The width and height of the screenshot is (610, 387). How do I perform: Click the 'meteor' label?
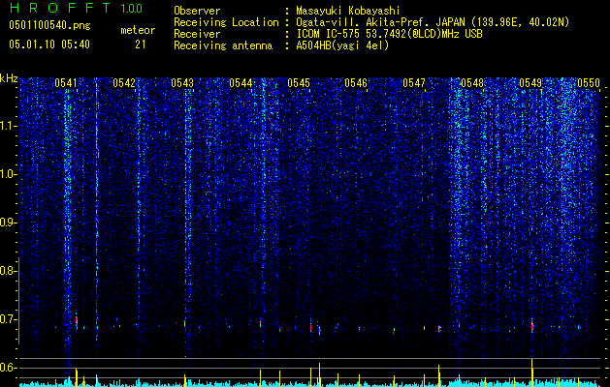pyautogui.click(x=138, y=30)
